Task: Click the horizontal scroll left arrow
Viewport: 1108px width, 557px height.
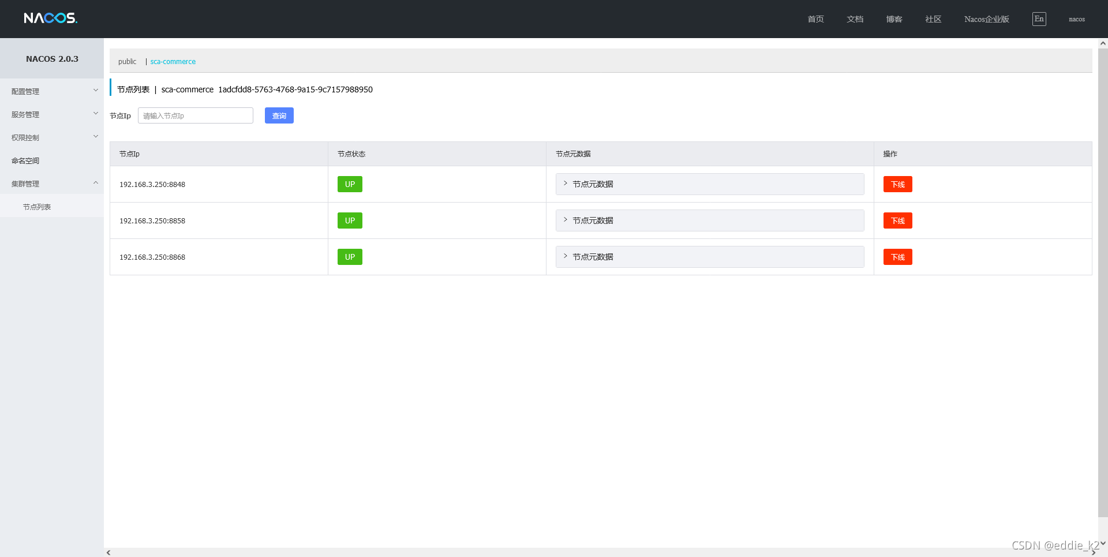Action: pos(108,552)
